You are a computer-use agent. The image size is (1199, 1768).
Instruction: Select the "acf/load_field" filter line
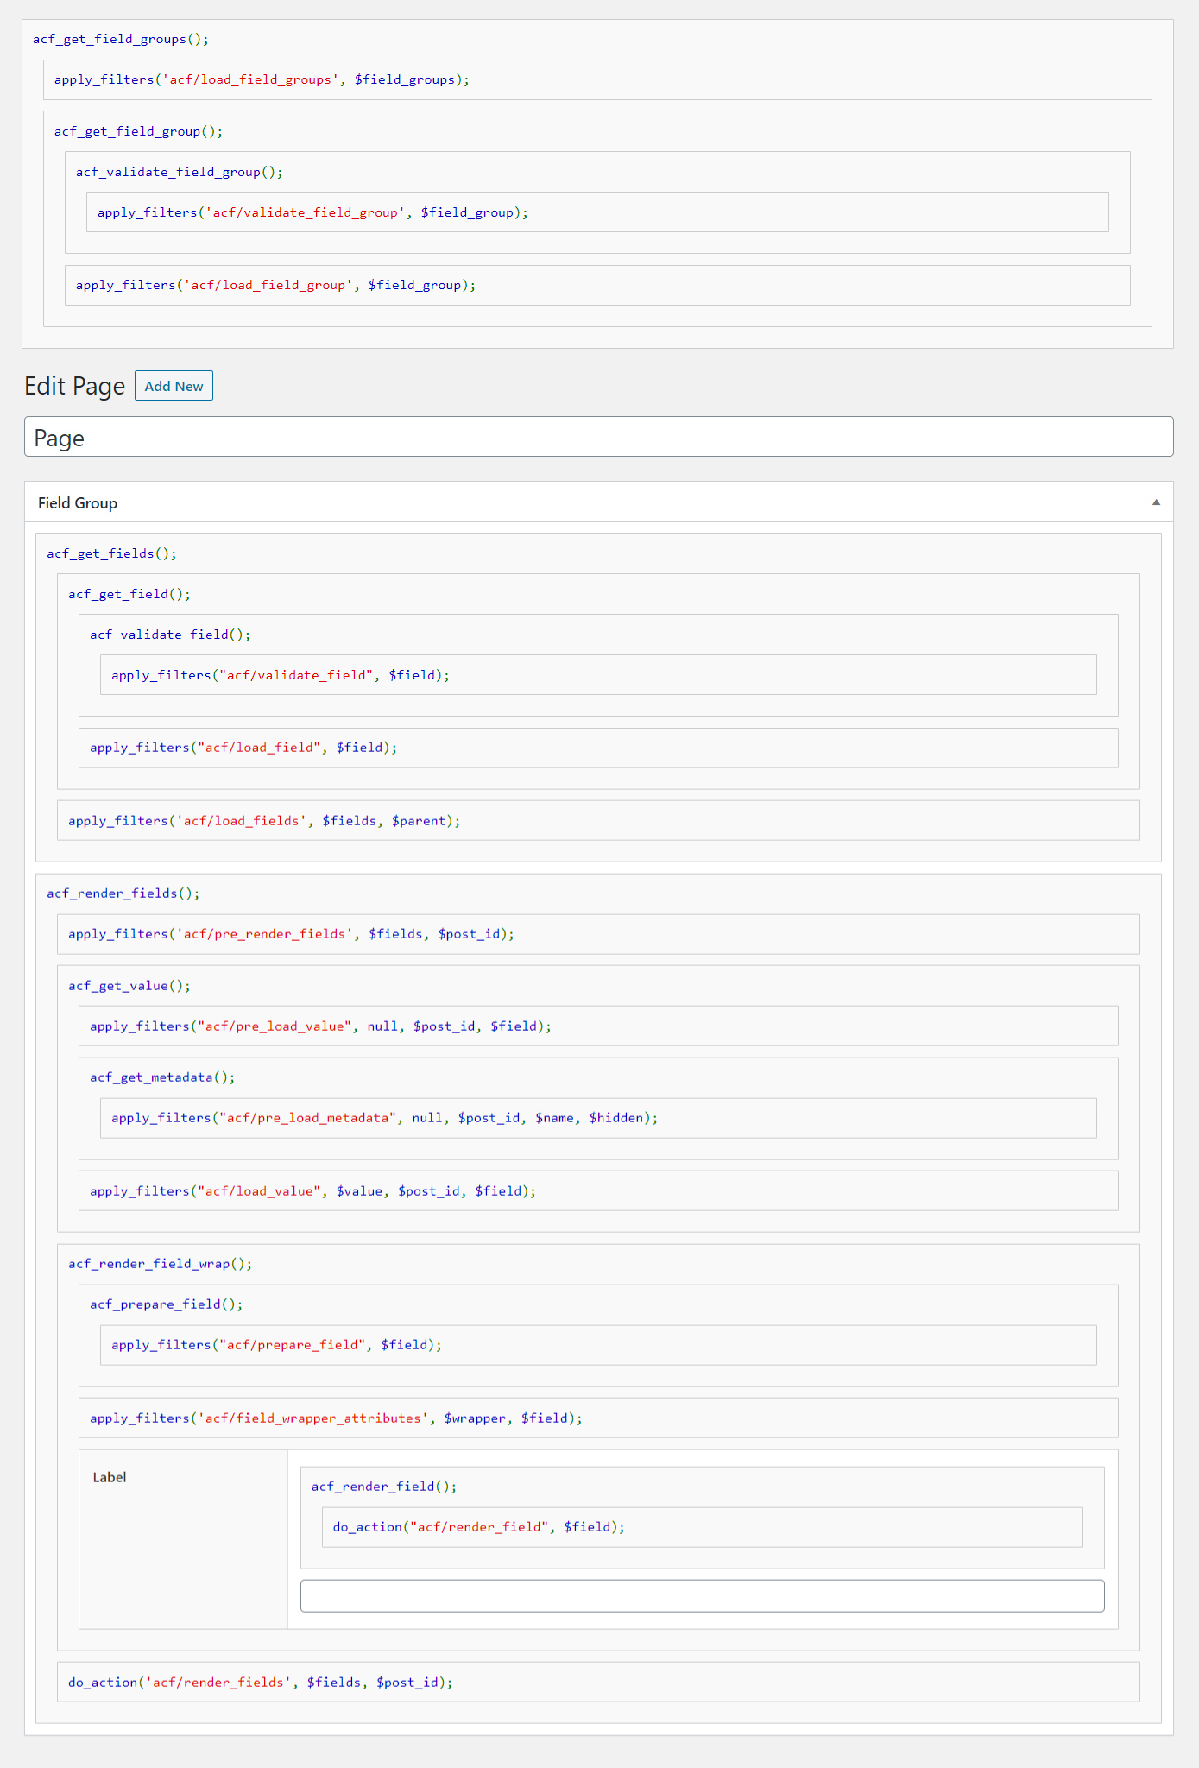[x=598, y=748]
